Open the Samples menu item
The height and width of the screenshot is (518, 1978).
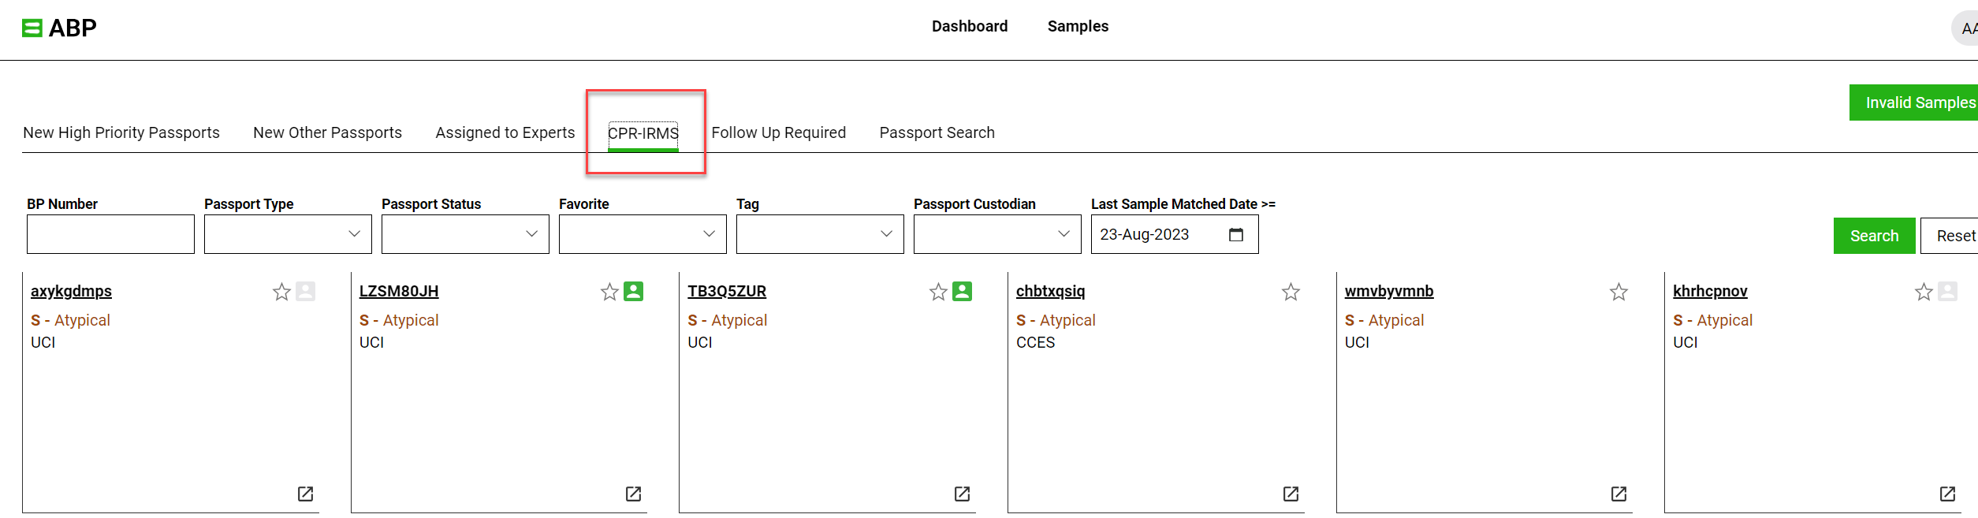(1078, 26)
